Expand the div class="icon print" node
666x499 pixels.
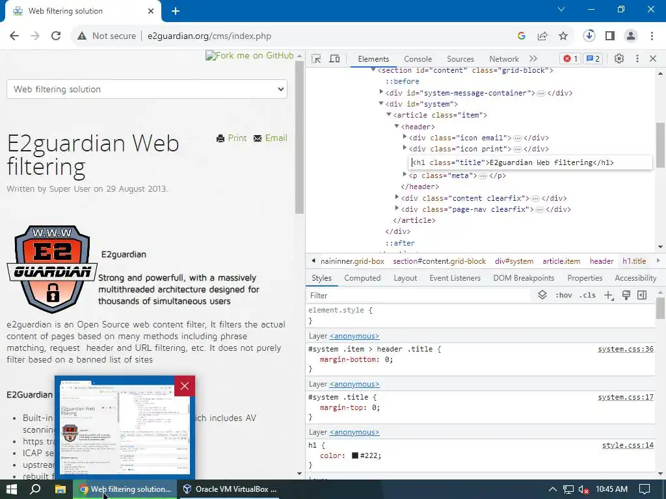point(405,147)
